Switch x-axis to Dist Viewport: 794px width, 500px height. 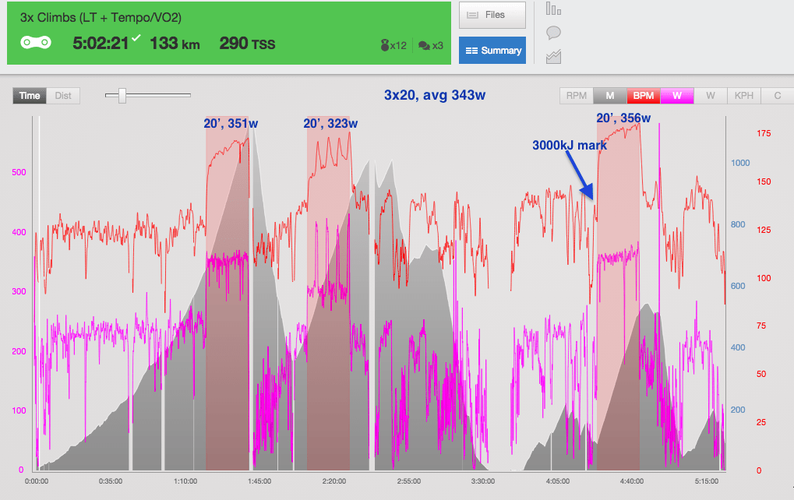click(x=63, y=96)
